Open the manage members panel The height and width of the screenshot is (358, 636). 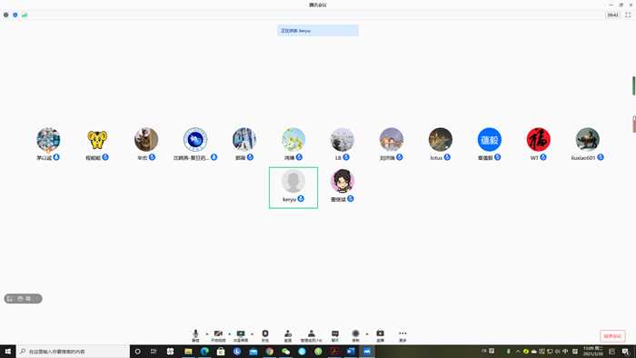tap(311, 335)
